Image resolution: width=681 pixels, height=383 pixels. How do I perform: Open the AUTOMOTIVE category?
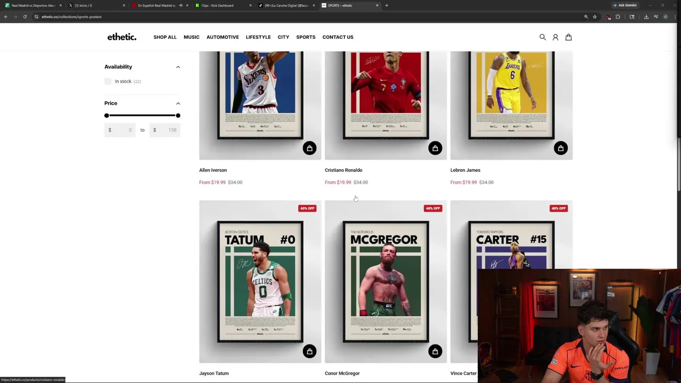(x=222, y=37)
